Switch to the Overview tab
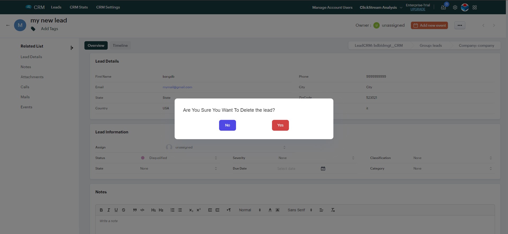The height and width of the screenshot is (234, 508). tap(96, 45)
